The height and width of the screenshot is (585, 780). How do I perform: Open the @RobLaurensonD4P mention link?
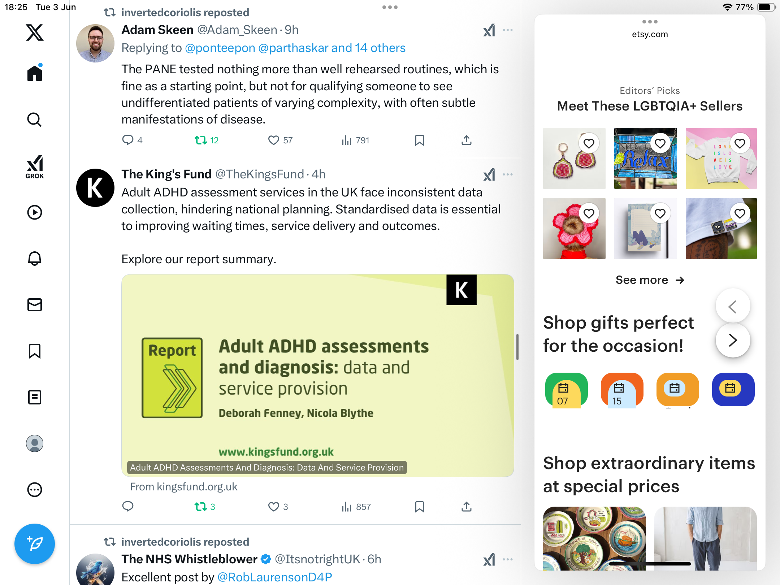click(275, 577)
